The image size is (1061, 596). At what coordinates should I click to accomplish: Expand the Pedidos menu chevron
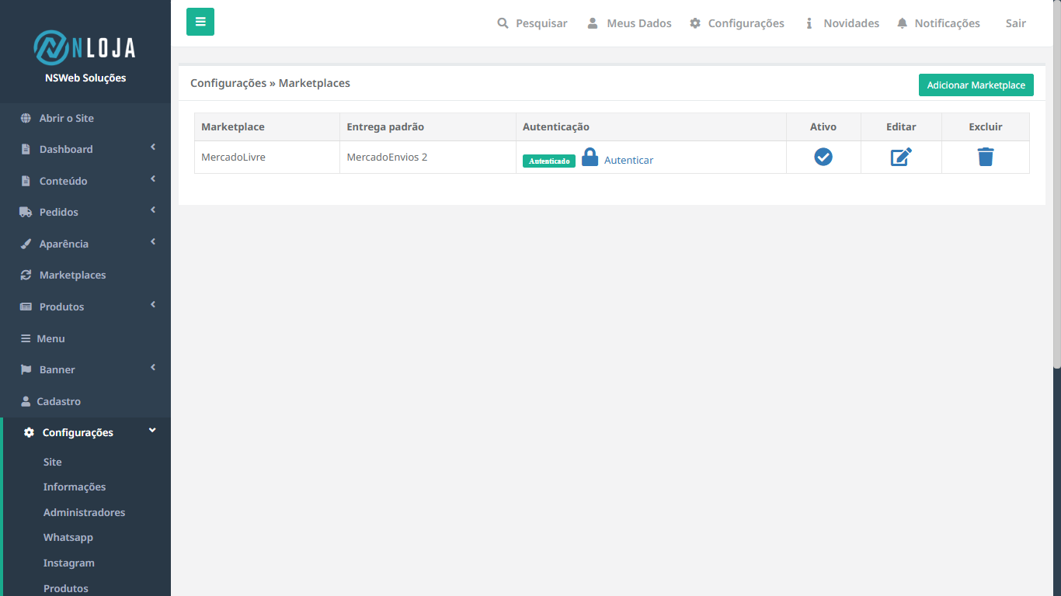coord(153,210)
